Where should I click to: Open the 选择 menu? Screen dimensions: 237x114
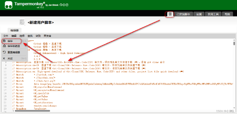[22, 36]
